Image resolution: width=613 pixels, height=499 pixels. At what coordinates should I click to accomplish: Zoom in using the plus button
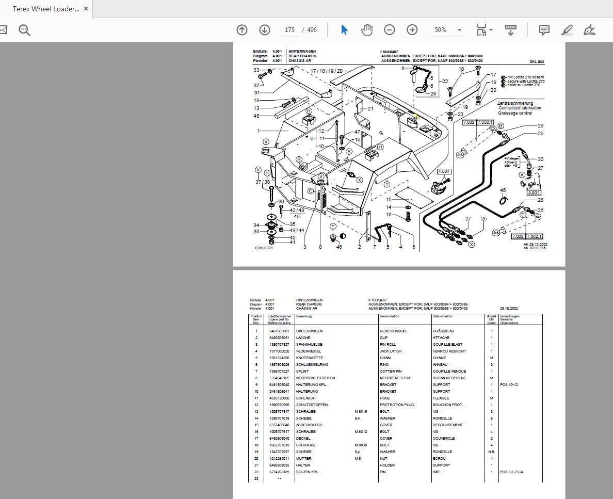point(412,30)
